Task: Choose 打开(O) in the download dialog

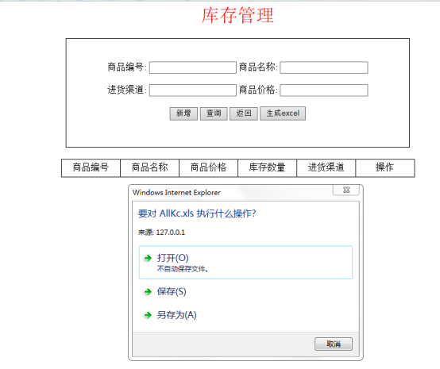Action: click(x=245, y=262)
